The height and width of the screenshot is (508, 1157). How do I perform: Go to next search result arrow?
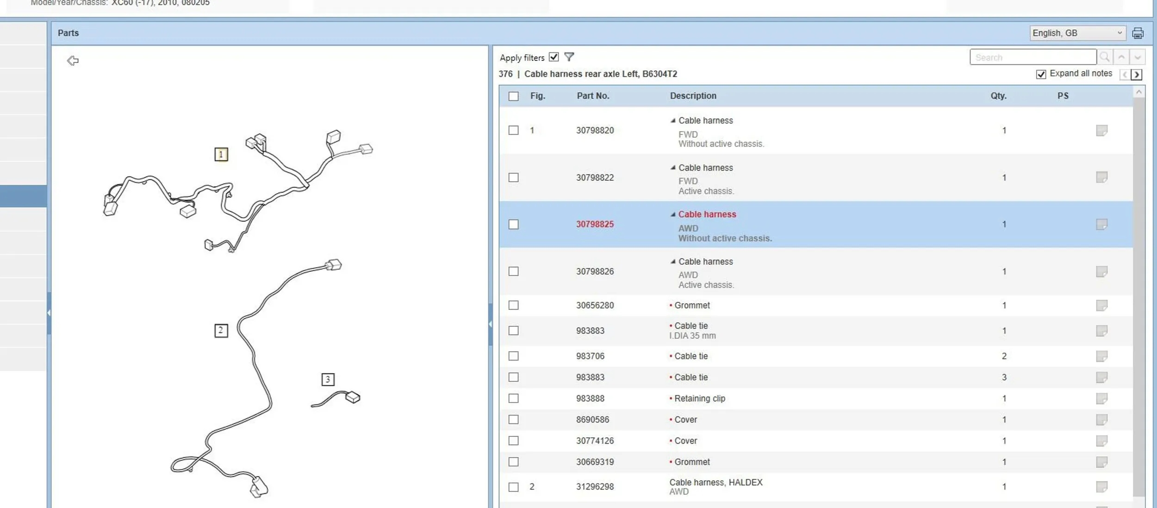click(1138, 57)
